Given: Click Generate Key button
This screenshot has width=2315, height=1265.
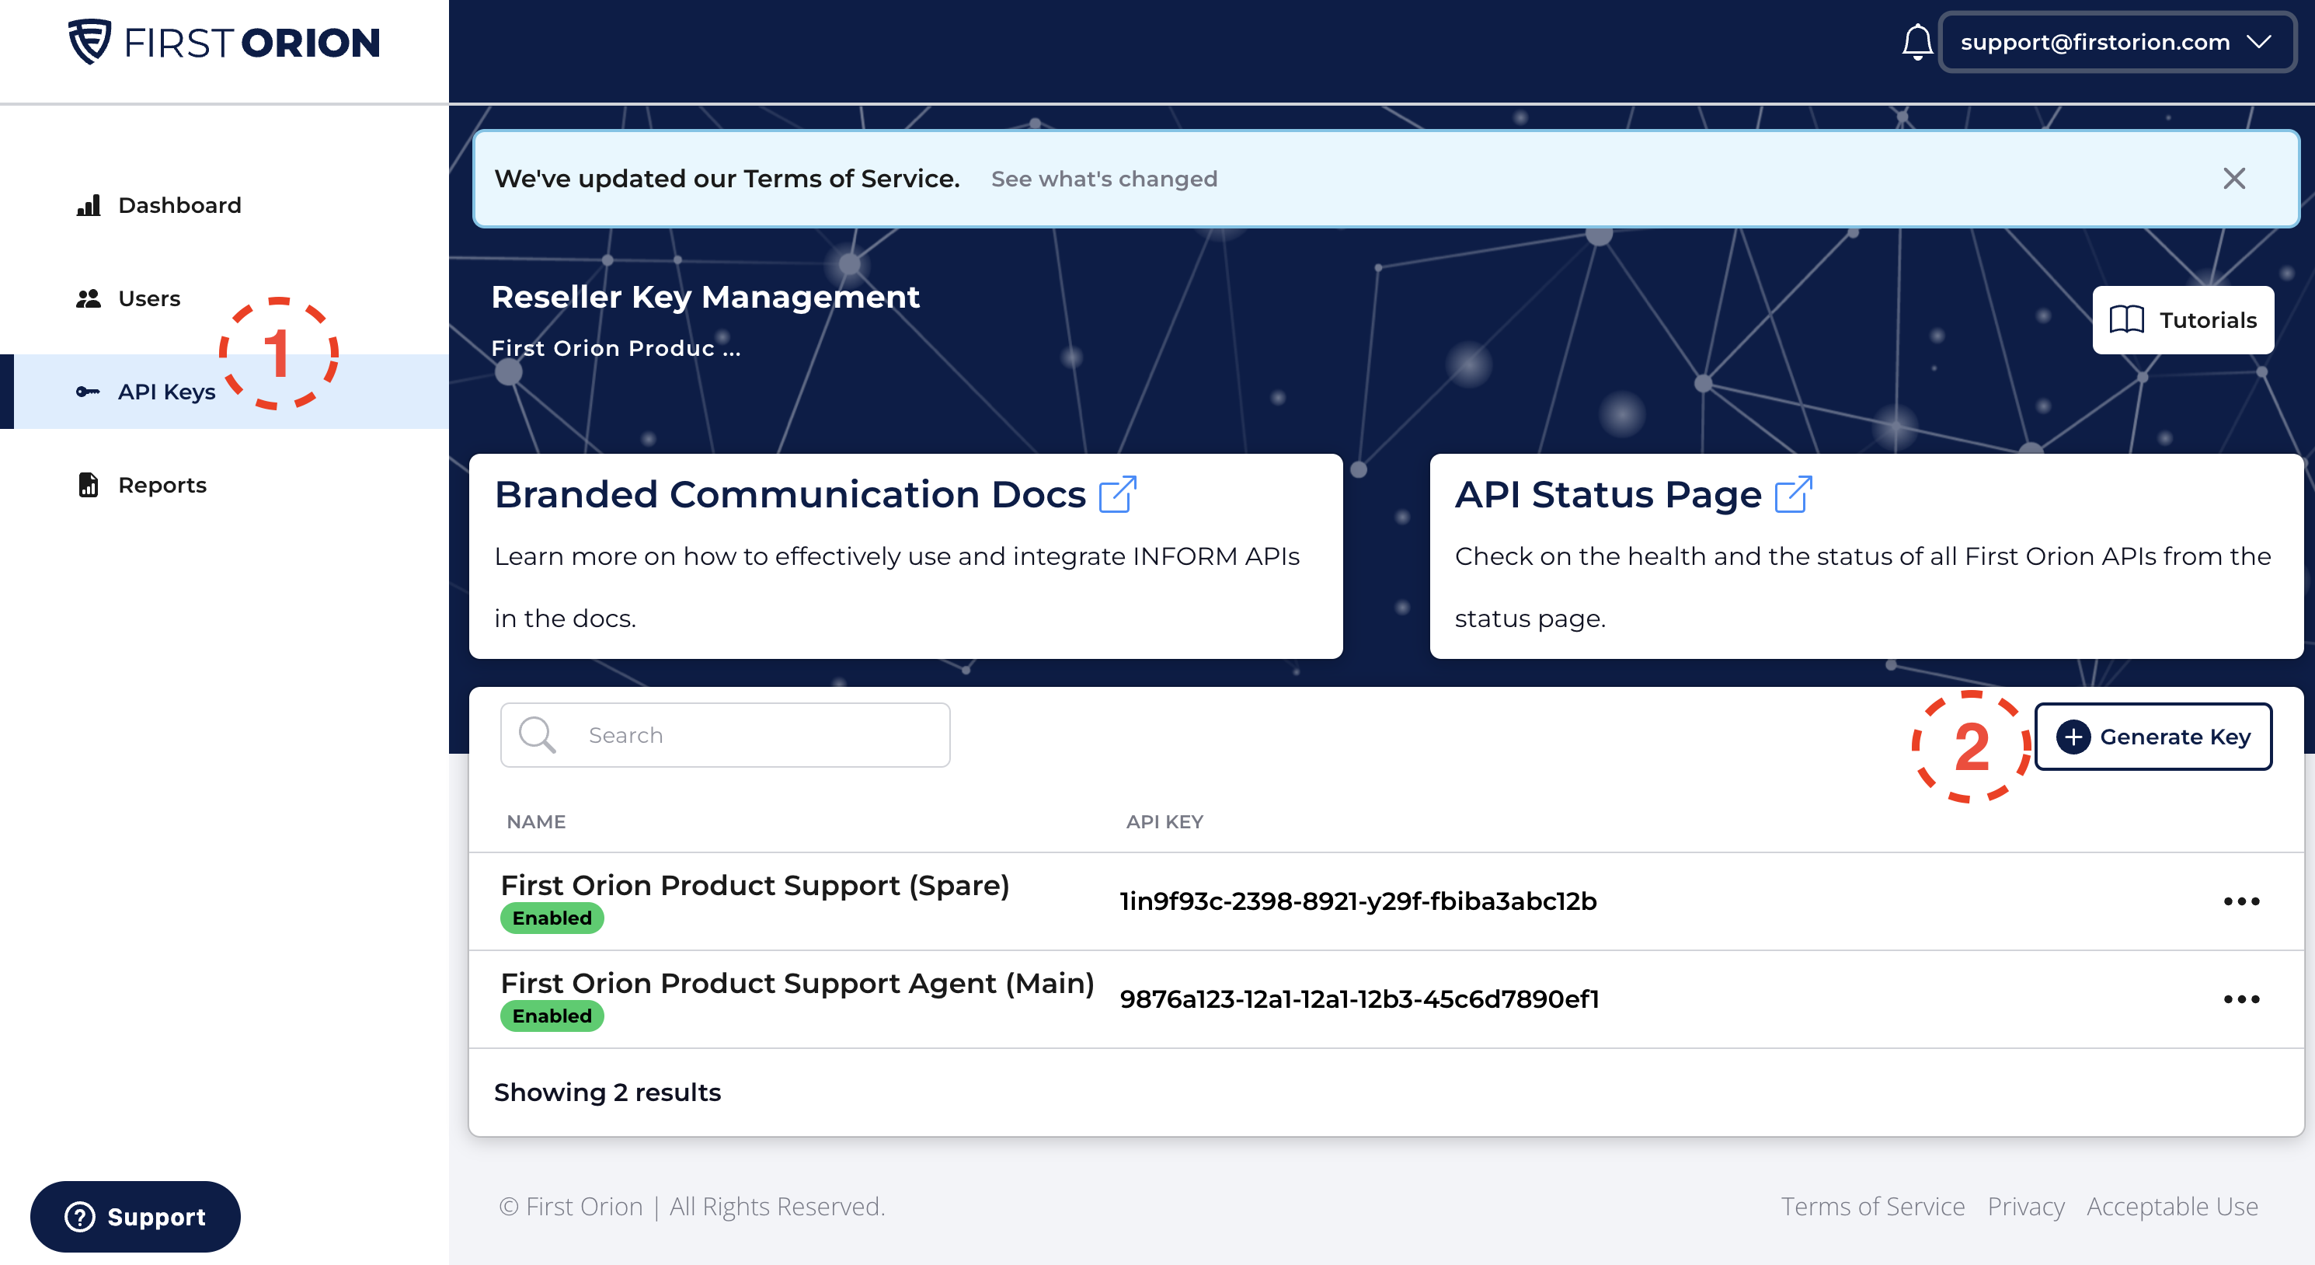Looking at the screenshot, I should pos(2153,737).
